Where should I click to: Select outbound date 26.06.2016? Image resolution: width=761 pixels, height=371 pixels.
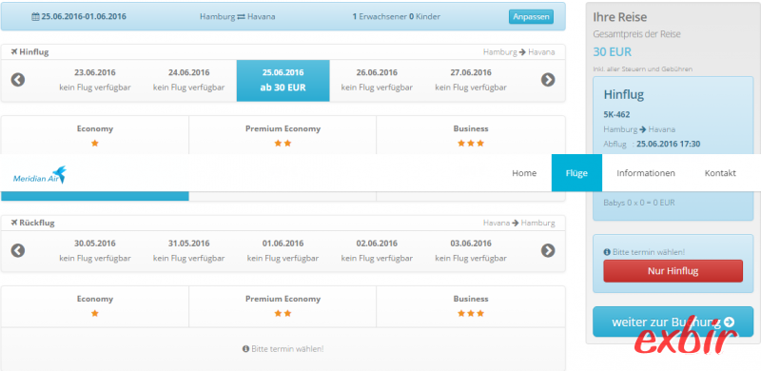(377, 80)
